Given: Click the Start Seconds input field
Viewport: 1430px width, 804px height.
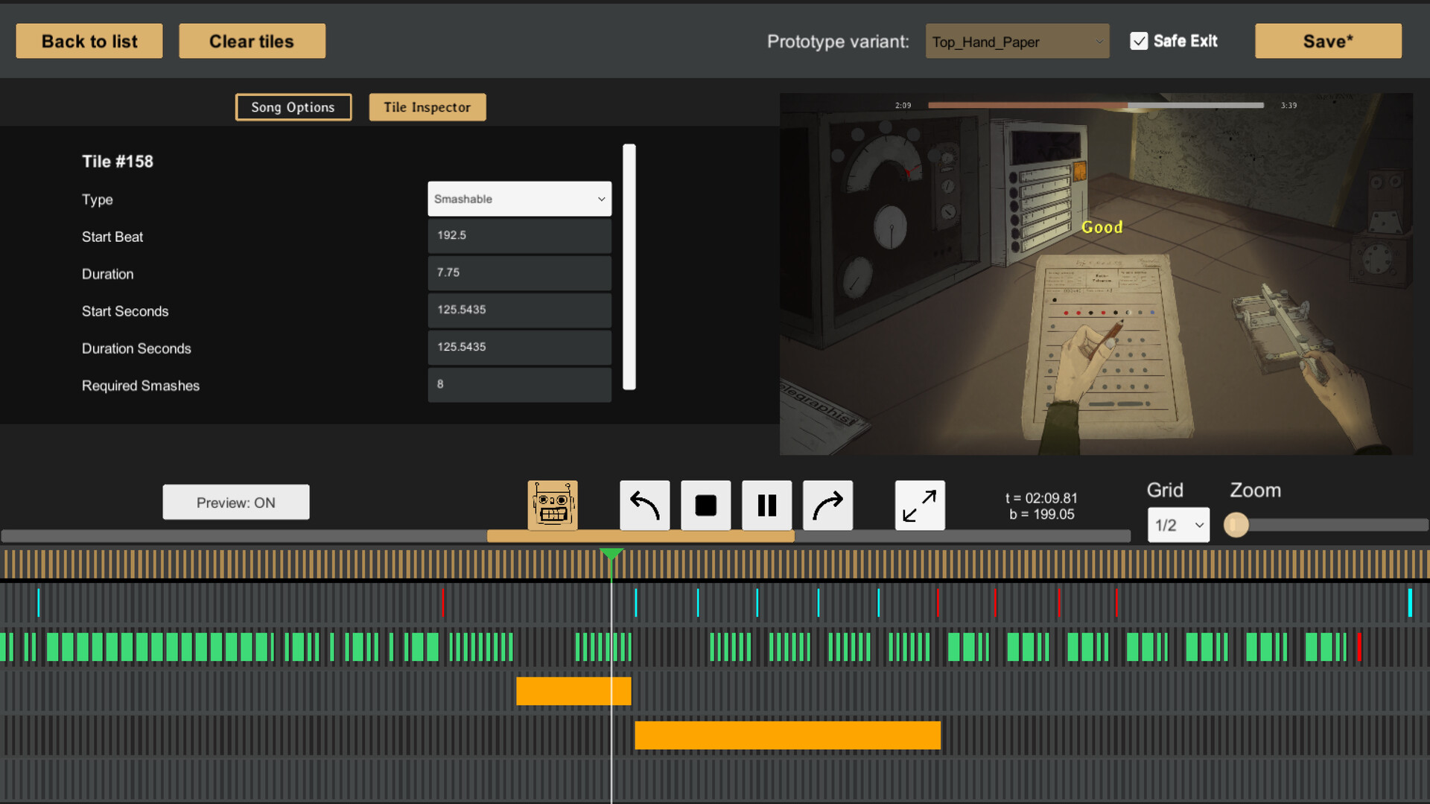Looking at the screenshot, I should [x=519, y=310].
